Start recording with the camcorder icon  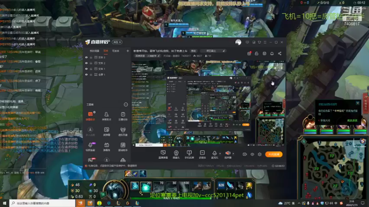click(245, 154)
